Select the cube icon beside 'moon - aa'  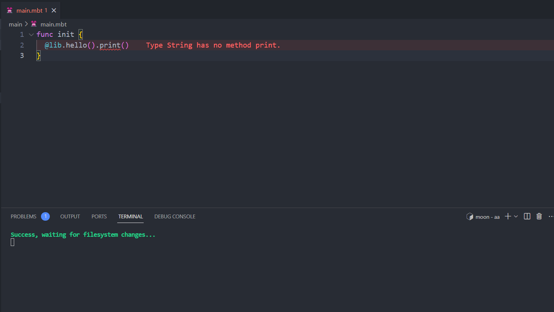coord(470,216)
